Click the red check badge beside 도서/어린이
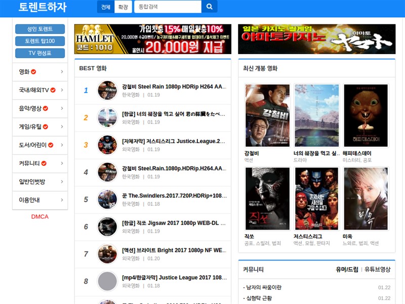Viewport: 405px width, 304px height. tap(51, 145)
